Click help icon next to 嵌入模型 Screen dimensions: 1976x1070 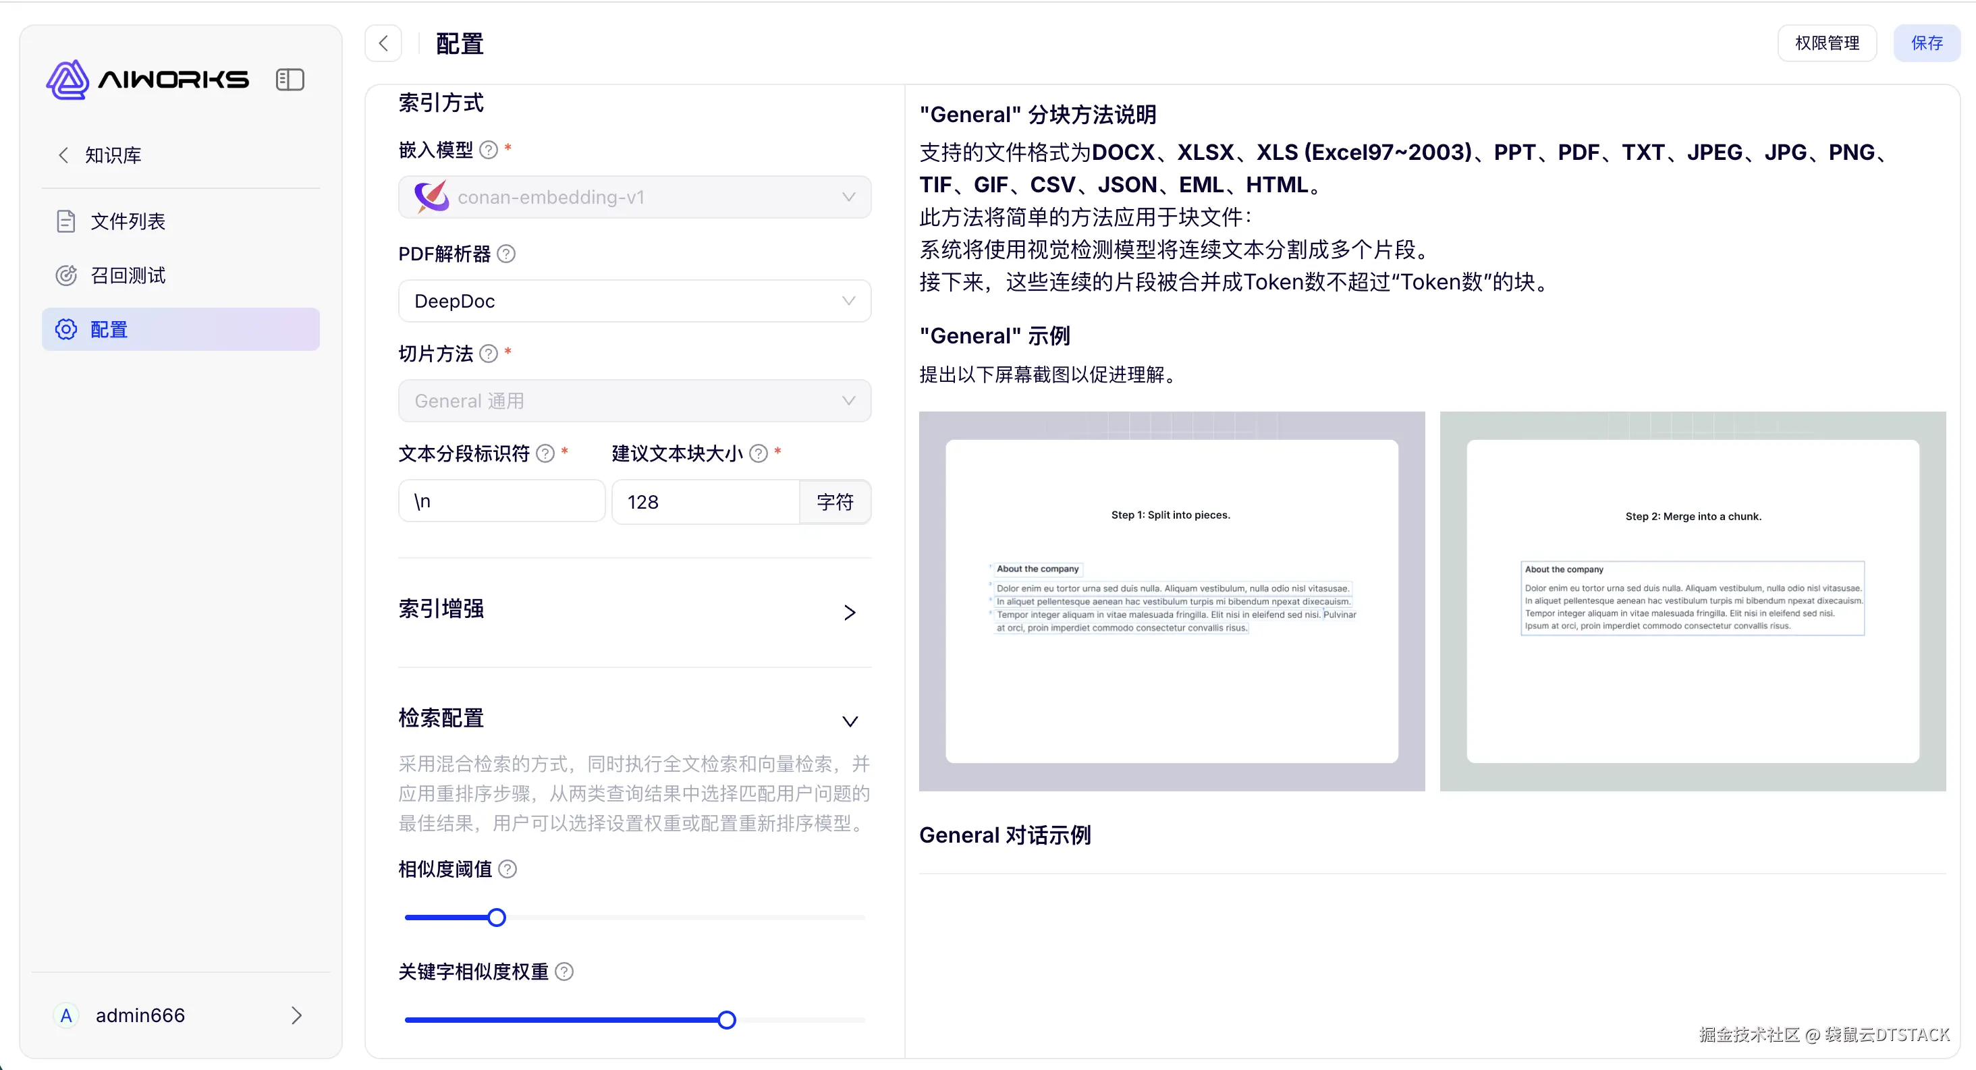(489, 150)
